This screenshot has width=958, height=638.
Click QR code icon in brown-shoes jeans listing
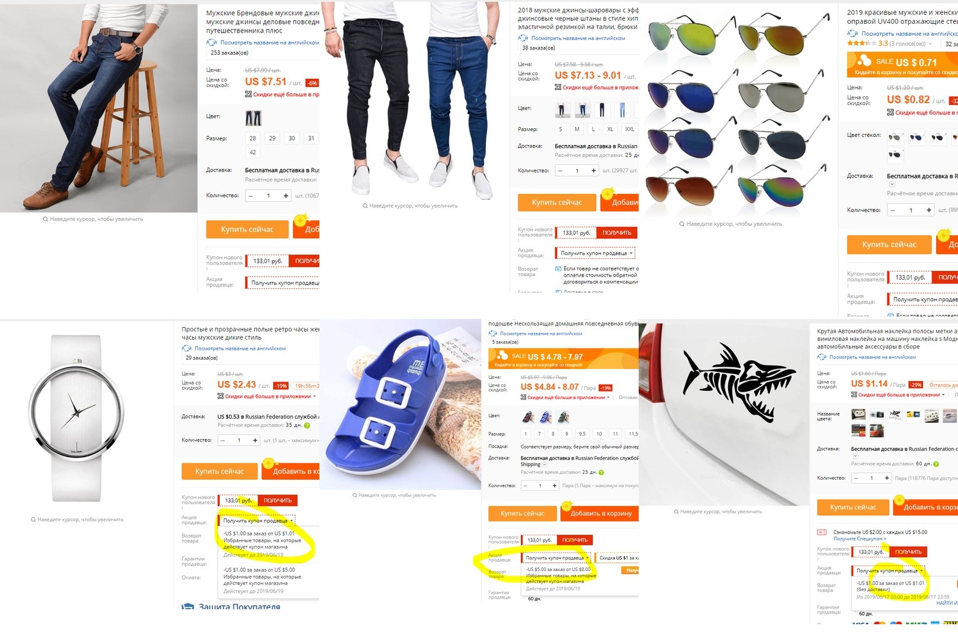tap(249, 94)
